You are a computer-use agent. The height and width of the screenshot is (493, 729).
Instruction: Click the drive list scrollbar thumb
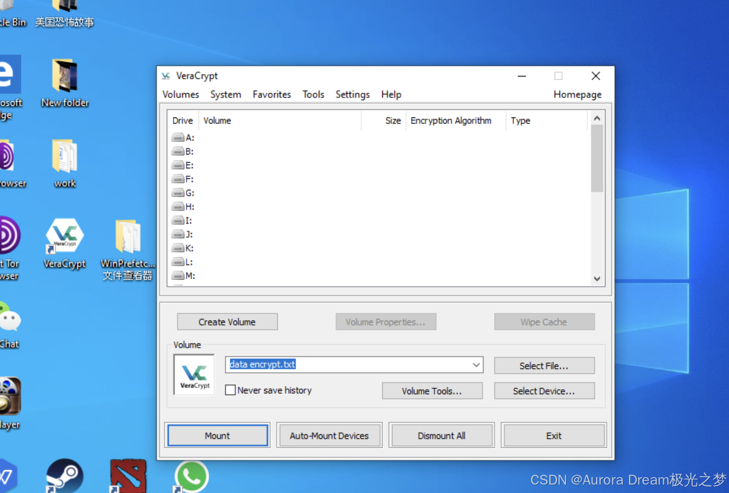pos(597,158)
